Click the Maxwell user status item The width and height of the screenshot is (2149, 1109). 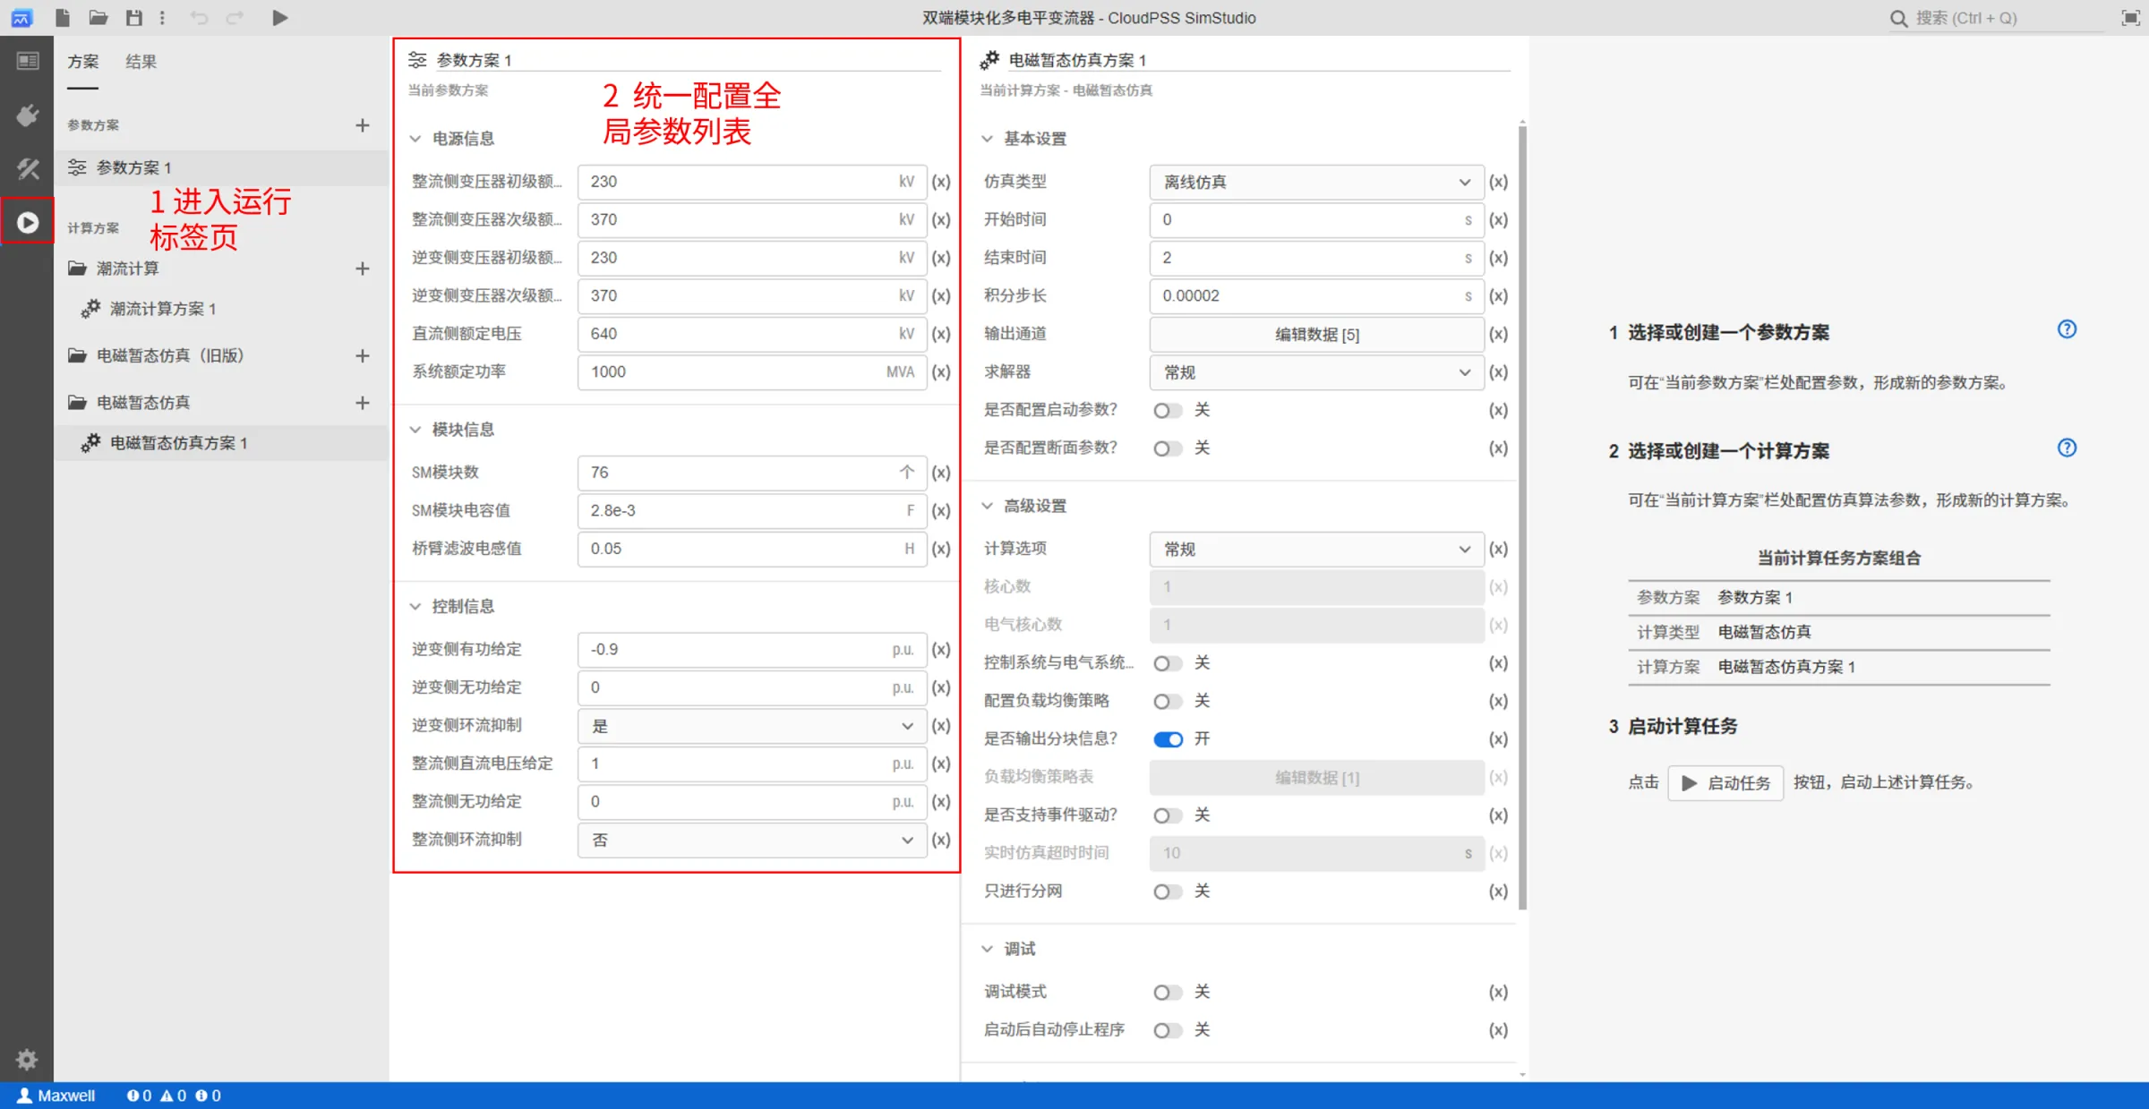pos(56,1096)
